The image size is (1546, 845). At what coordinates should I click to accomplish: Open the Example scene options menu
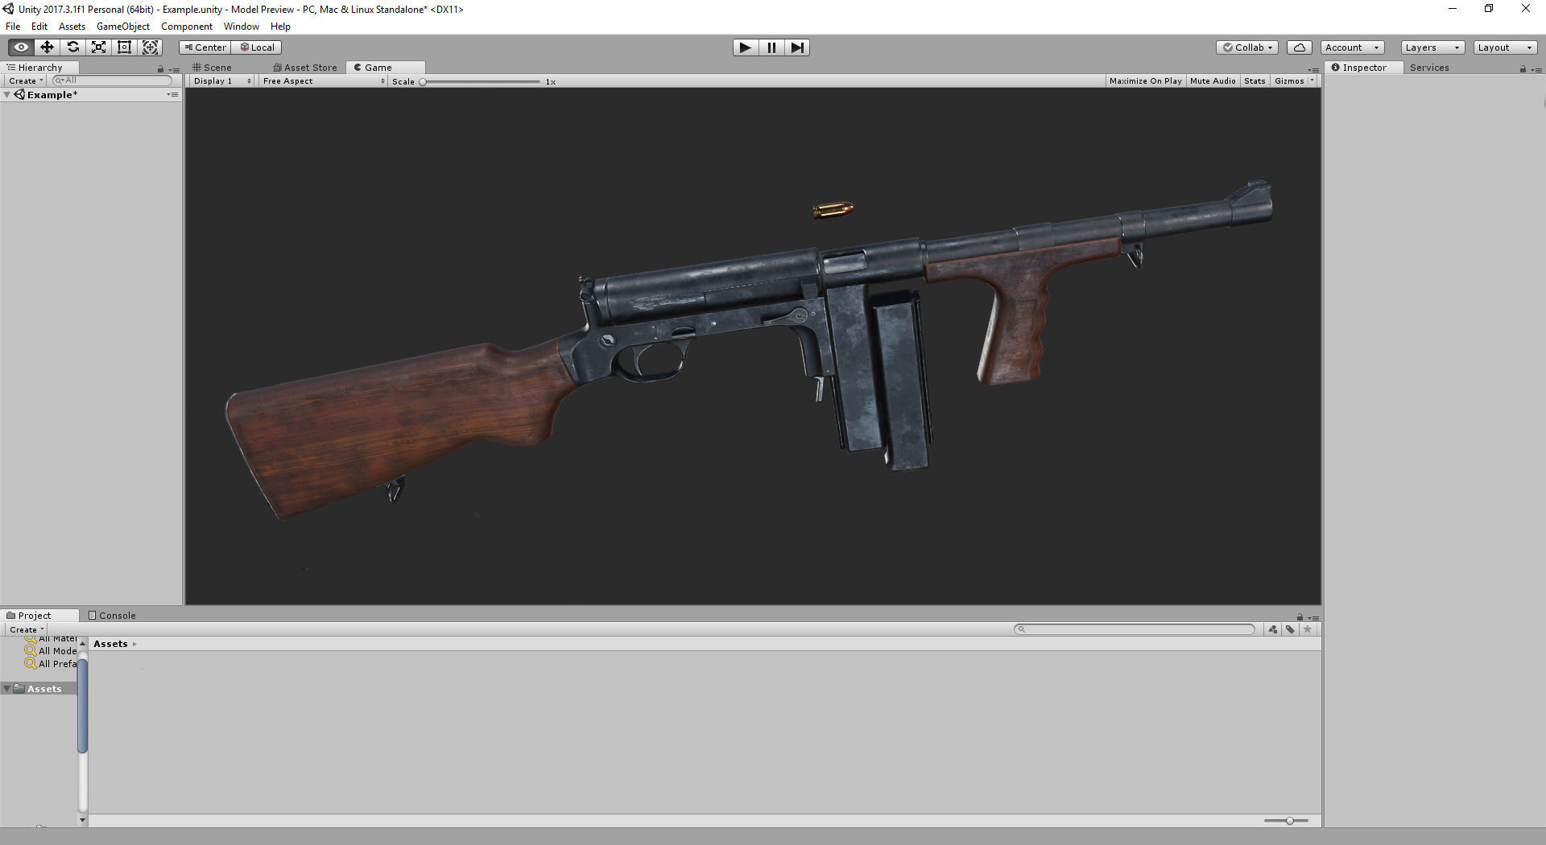point(172,95)
